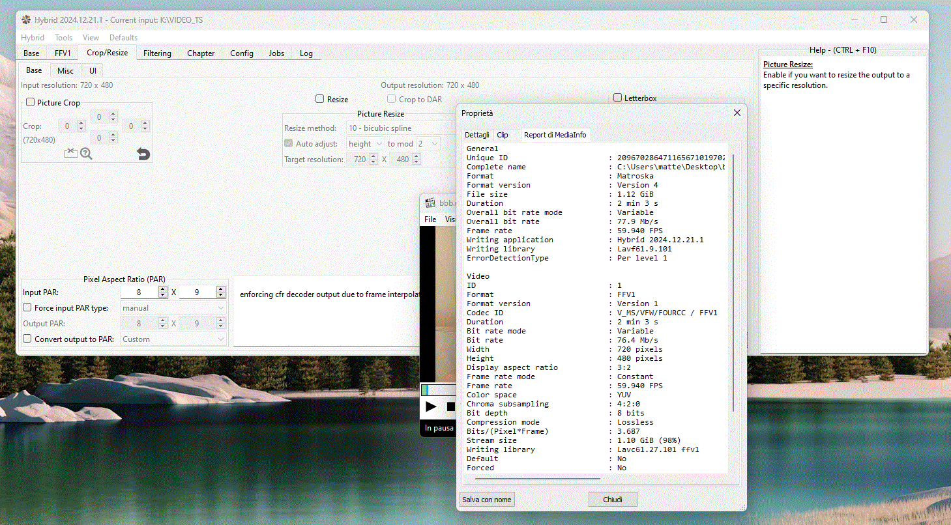Enable the Picture Crop checkbox
Image resolution: width=951 pixels, height=525 pixels.
[x=30, y=102]
